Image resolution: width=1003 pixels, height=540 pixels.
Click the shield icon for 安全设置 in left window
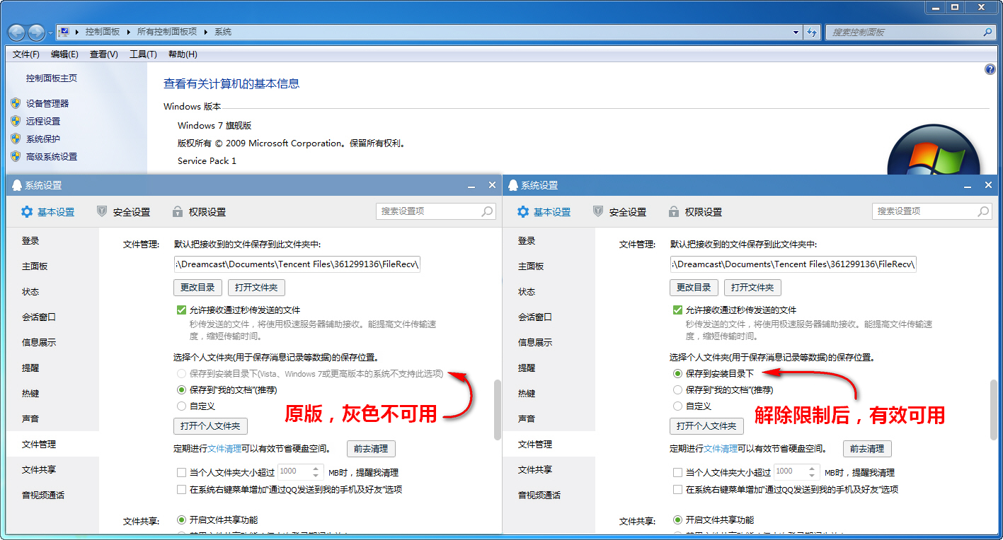click(102, 212)
